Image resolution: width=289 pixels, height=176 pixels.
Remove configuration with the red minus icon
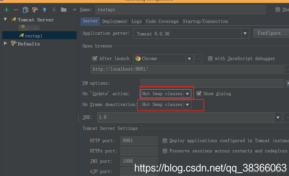tap(16, 10)
